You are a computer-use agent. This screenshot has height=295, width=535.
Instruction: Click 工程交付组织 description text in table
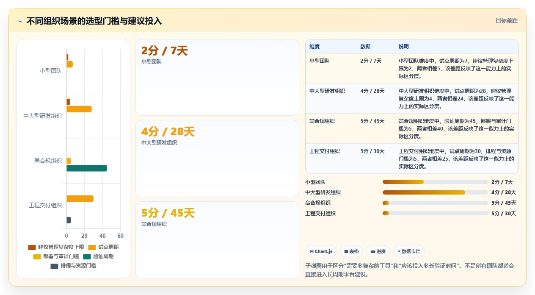456,159
